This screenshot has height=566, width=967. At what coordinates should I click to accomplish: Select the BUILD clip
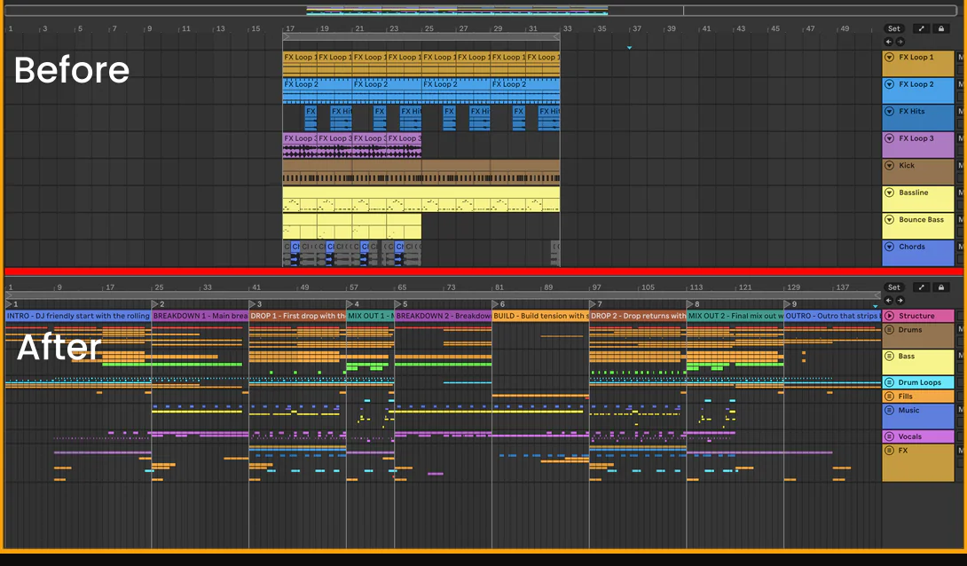[541, 316]
